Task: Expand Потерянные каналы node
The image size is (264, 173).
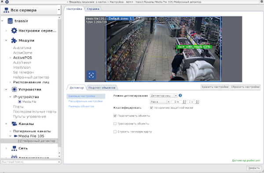Action: click(10, 131)
